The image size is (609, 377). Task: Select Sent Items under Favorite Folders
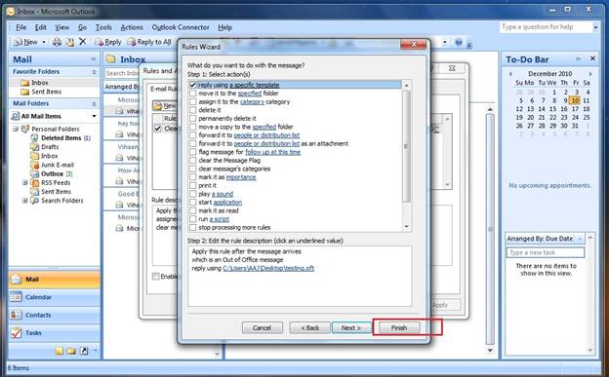tap(46, 92)
